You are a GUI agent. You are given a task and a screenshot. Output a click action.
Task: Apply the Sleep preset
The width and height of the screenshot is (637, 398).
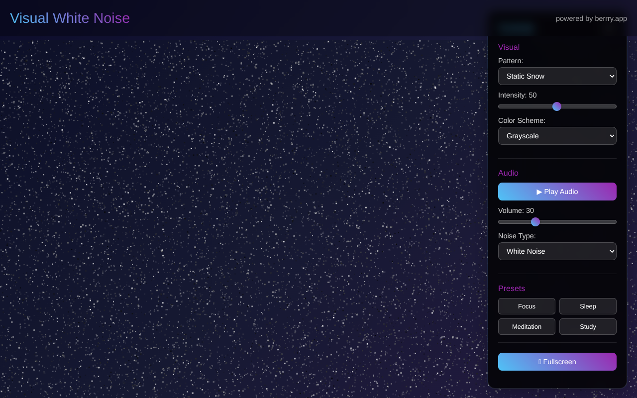tap(588, 306)
